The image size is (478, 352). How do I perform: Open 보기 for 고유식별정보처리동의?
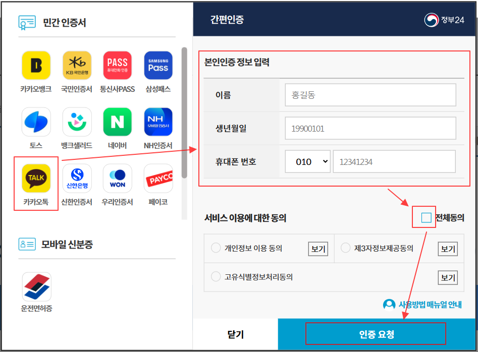click(448, 277)
